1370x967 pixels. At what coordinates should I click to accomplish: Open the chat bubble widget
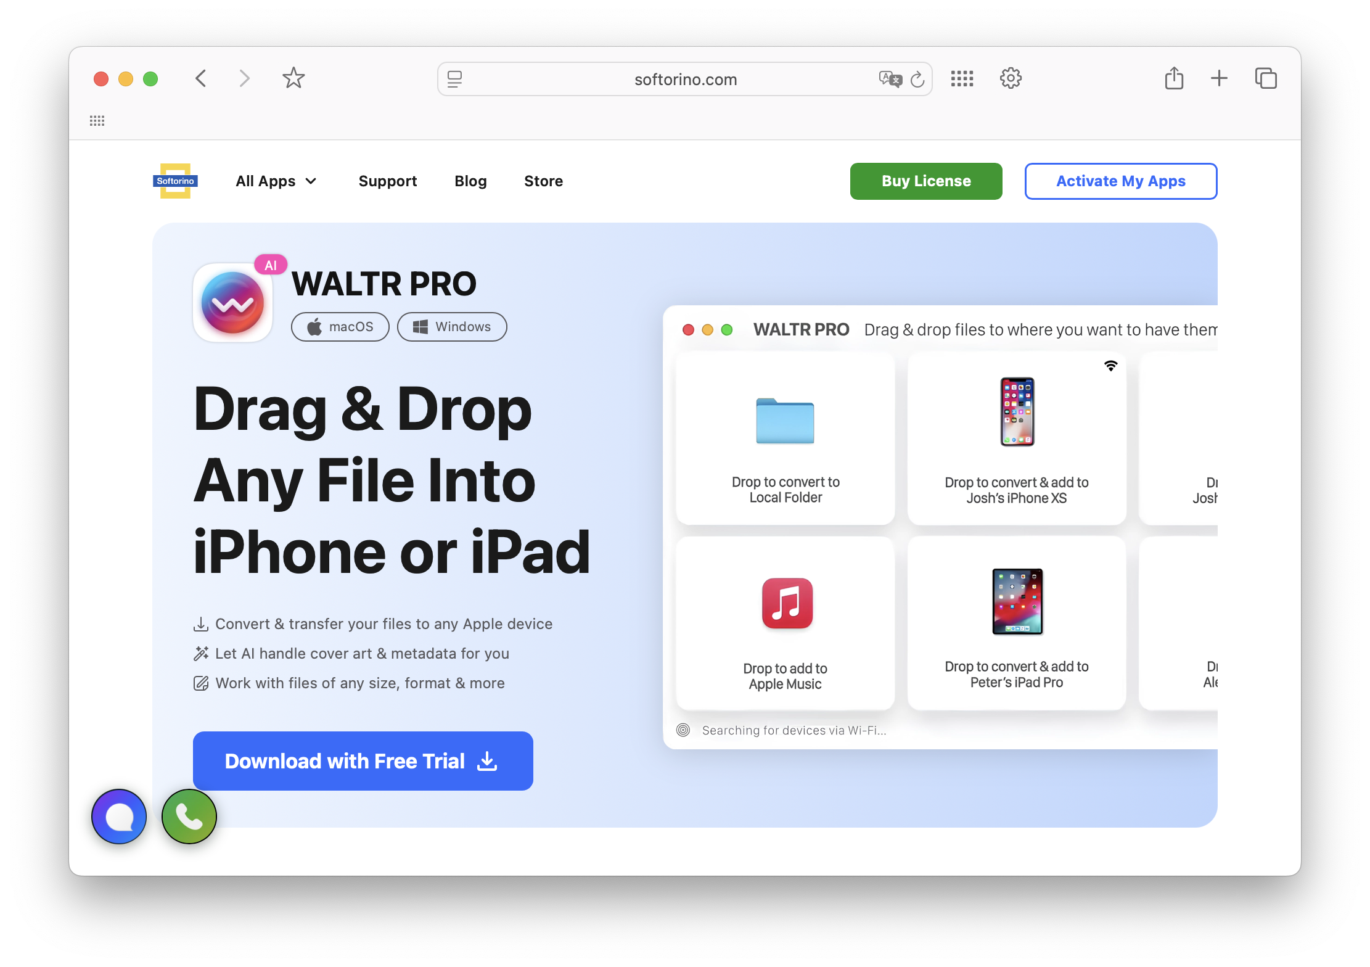(x=119, y=817)
